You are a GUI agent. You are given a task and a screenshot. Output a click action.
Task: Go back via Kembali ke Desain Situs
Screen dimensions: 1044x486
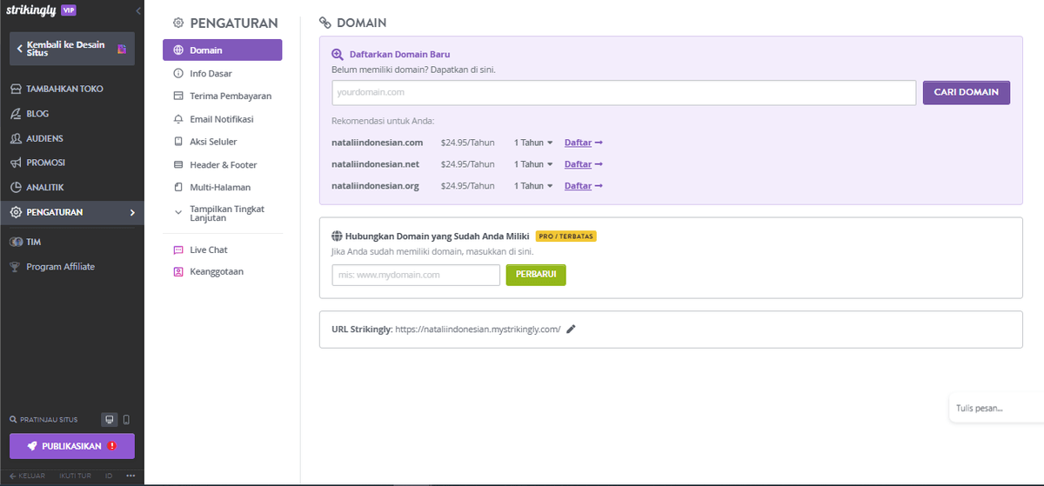[x=72, y=49]
